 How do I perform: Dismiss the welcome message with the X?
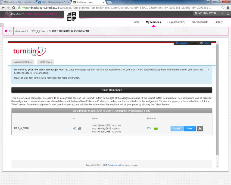(208, 69)
